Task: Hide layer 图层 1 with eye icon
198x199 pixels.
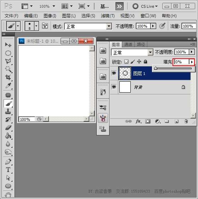Action: 114,73
